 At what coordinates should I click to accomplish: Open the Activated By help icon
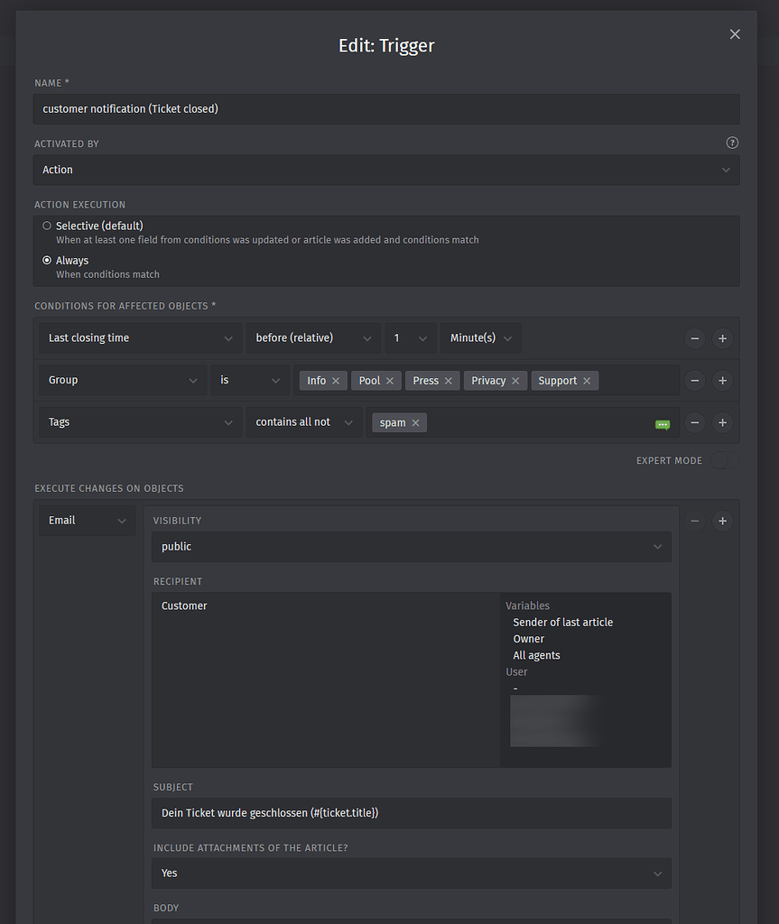click(x=732, y=143)
